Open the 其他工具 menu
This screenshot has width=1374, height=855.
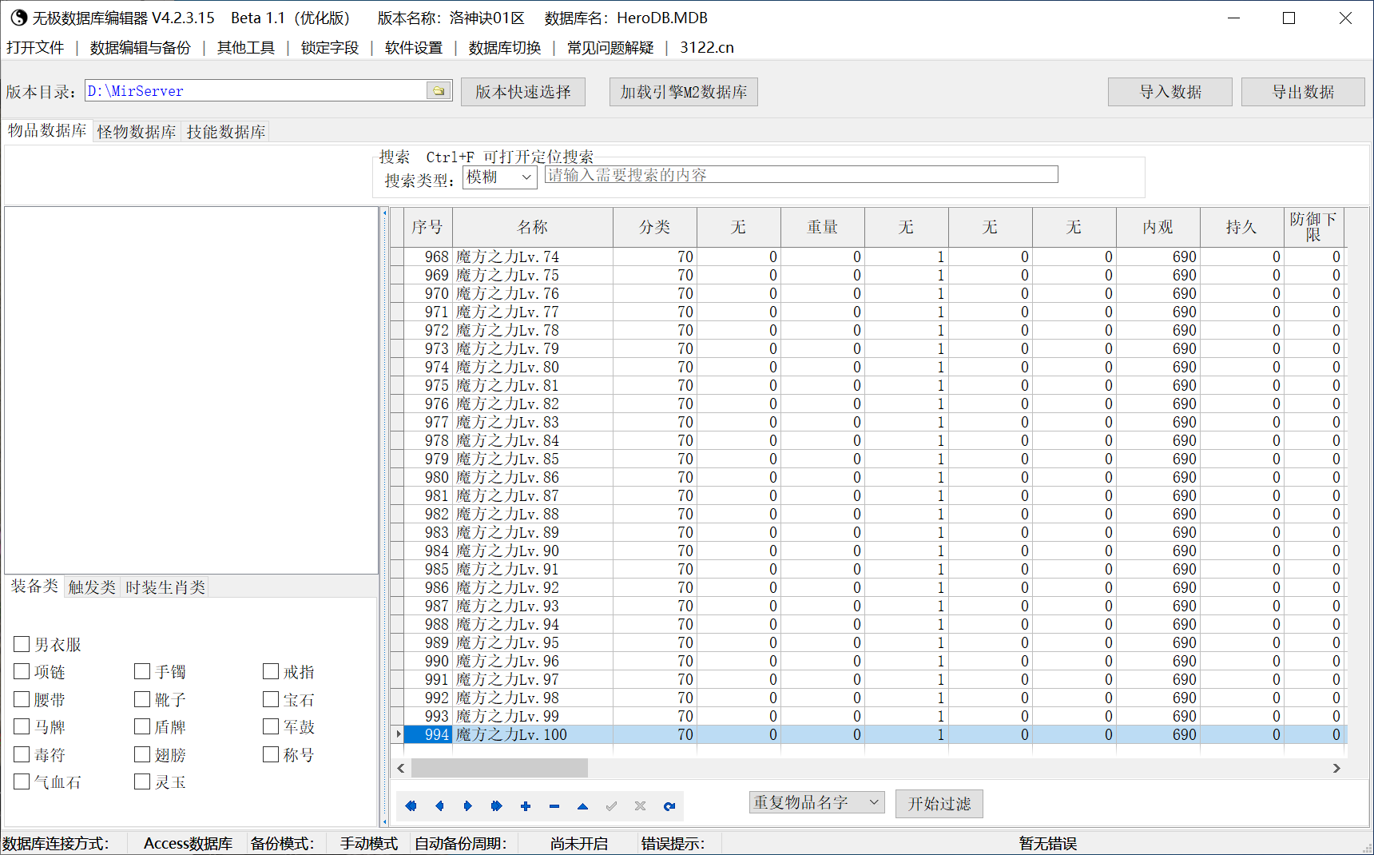pyautogui.click(x=246, y=47)
